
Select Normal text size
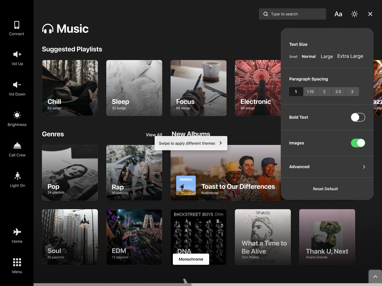point(309,56)
